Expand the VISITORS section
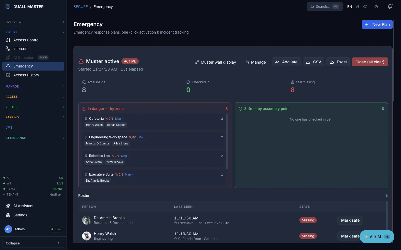401x250 pixels. coord(33,107)
